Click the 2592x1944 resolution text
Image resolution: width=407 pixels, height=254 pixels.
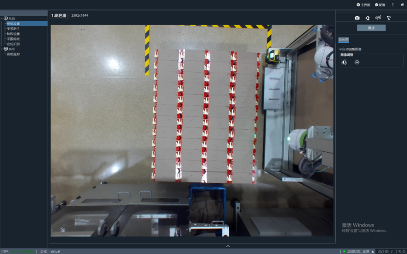click(x=80, y=15)
